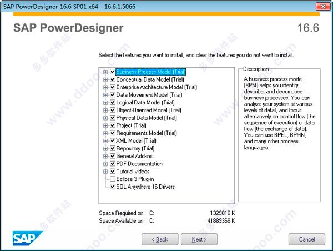Expand Conceptual Data Model tree node
333x251 pixels.
(x=105, y=80)
